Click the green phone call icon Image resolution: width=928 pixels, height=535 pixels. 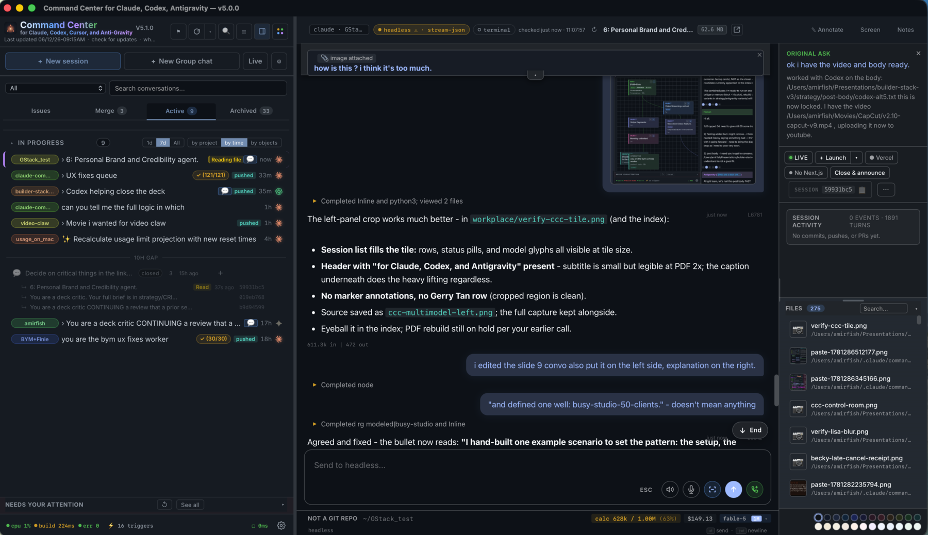755,490
